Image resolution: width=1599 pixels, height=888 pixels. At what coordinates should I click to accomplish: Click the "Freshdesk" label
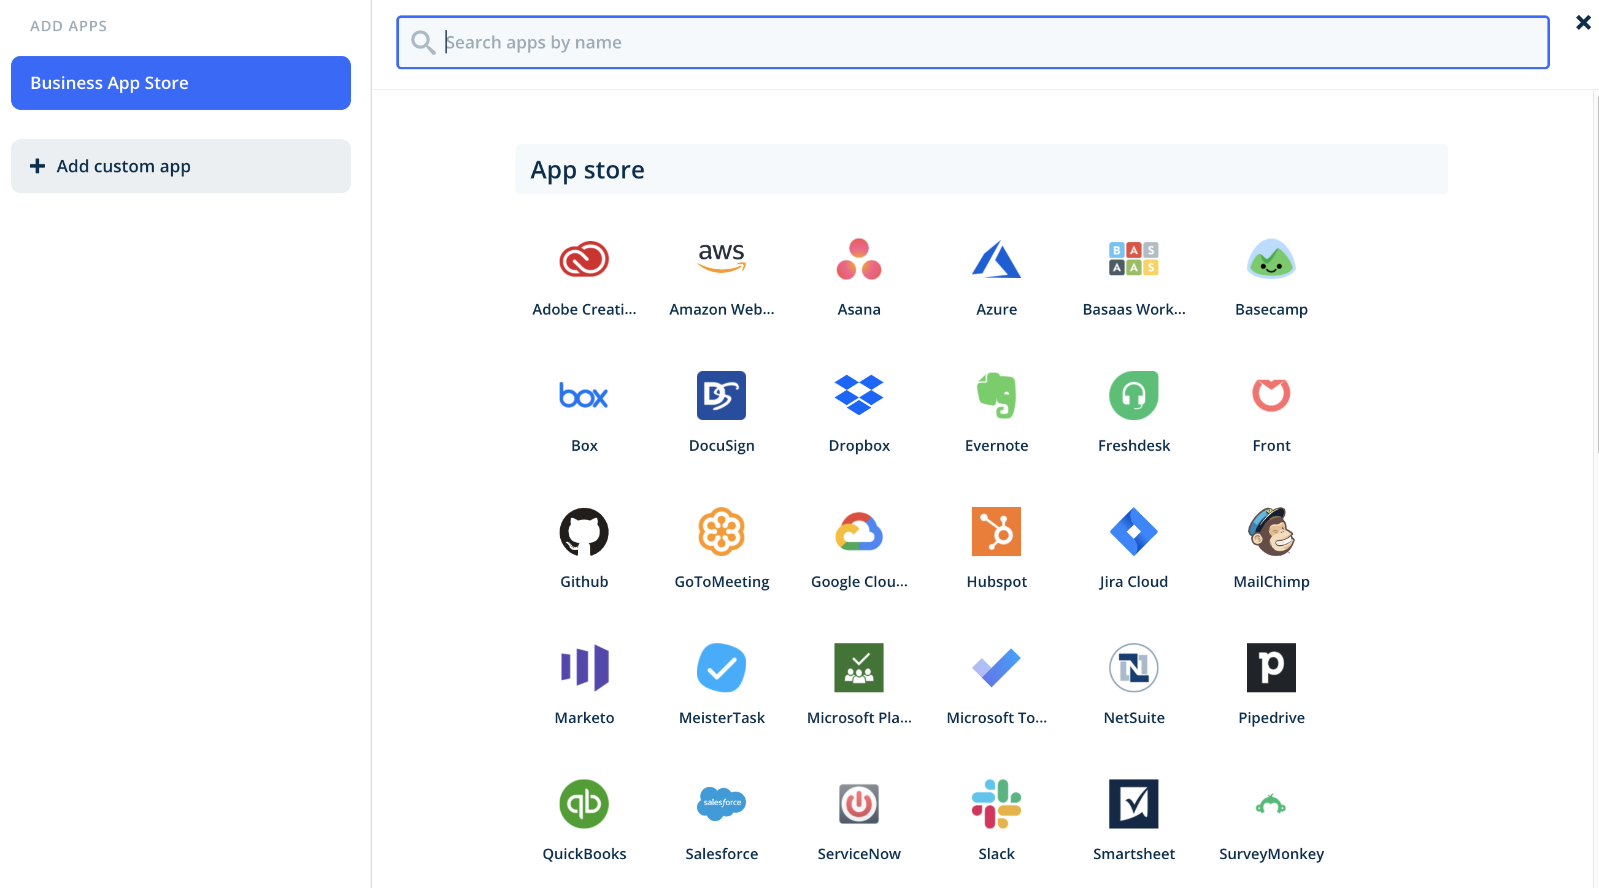coord(1133,445)
